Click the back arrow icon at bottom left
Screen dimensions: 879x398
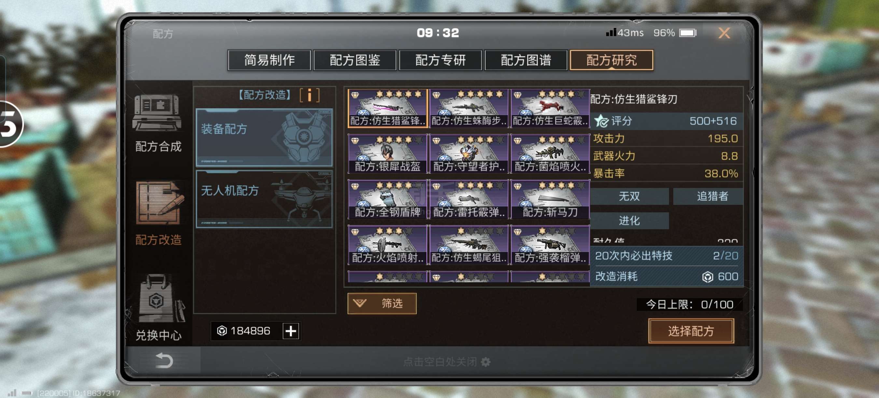point(164,361)
